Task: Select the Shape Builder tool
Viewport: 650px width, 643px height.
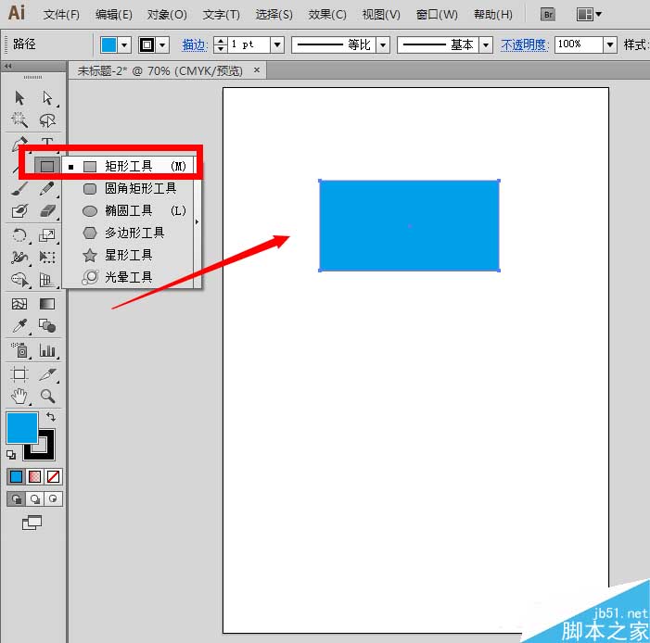Action: coord(19,280)
